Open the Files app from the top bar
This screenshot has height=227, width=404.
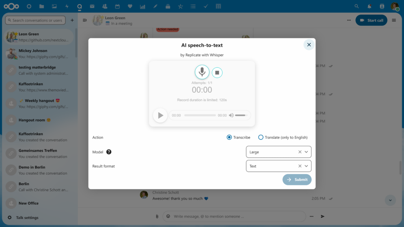(41, 6)
